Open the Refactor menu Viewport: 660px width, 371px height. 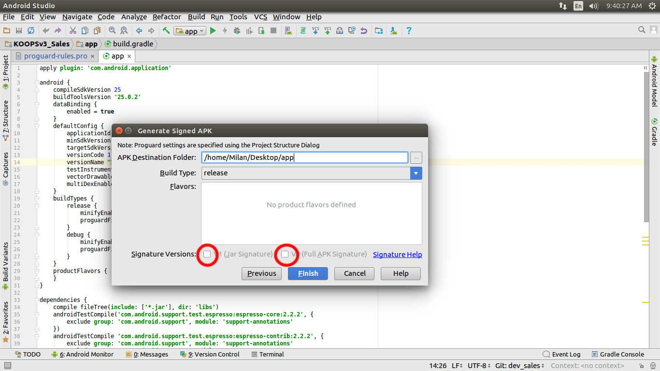(x=167, y=17)
